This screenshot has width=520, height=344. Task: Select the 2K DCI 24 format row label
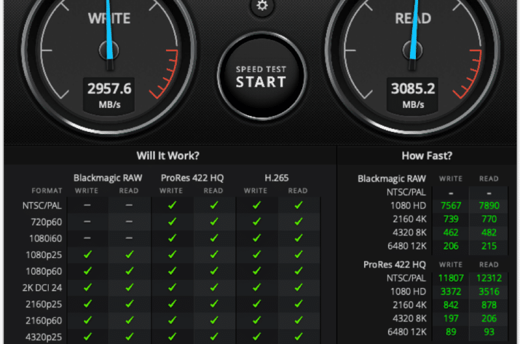(42, 287)
